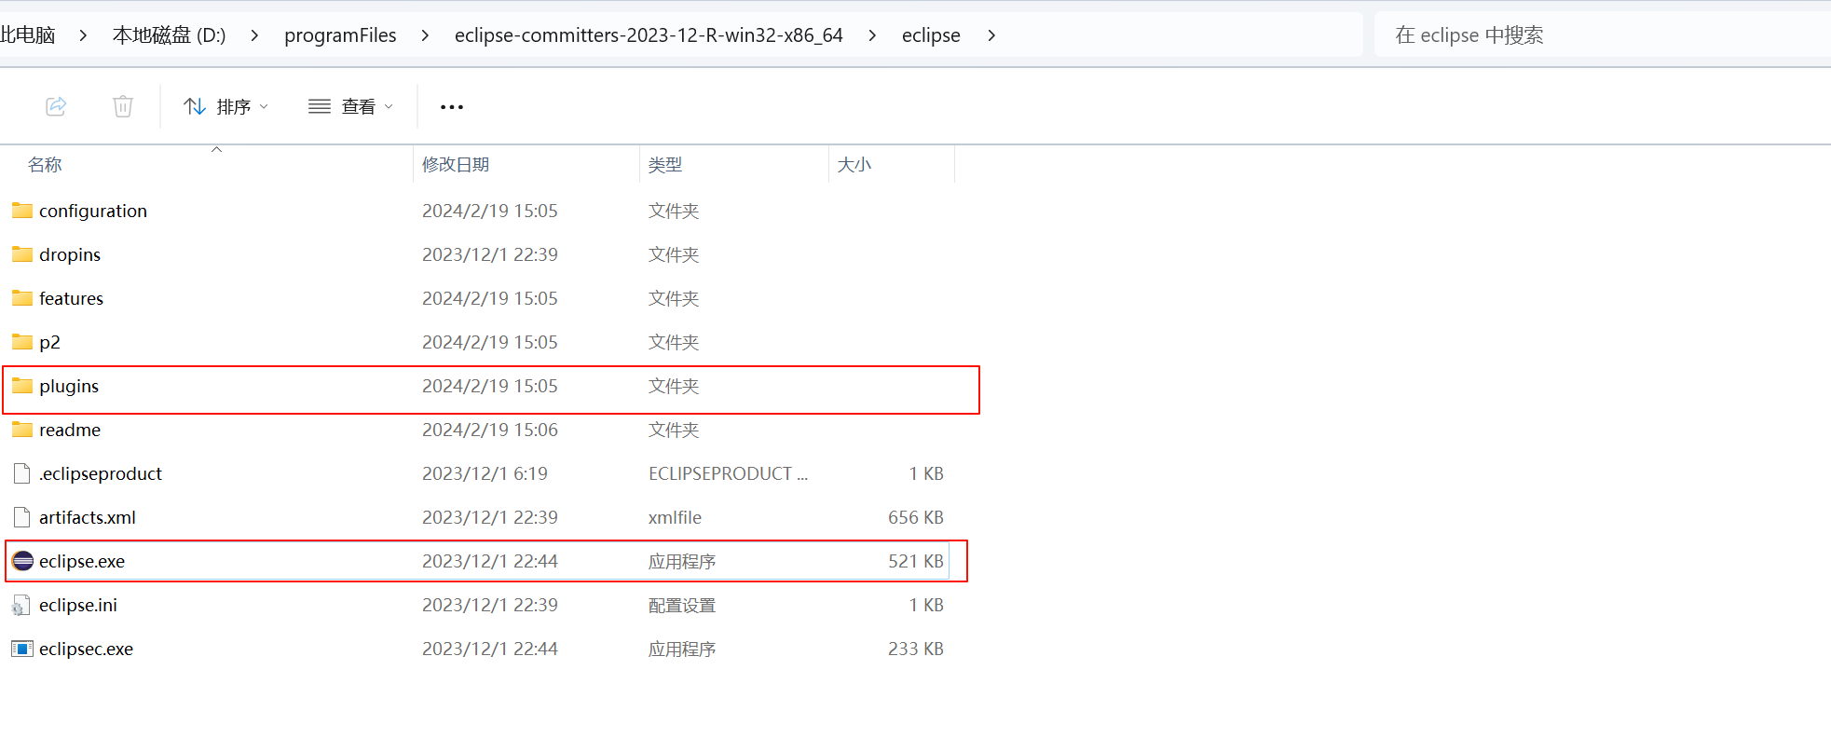Select the eclipse.exe file name
Viewport: 1831px width, 752px height.
[82, 561]
